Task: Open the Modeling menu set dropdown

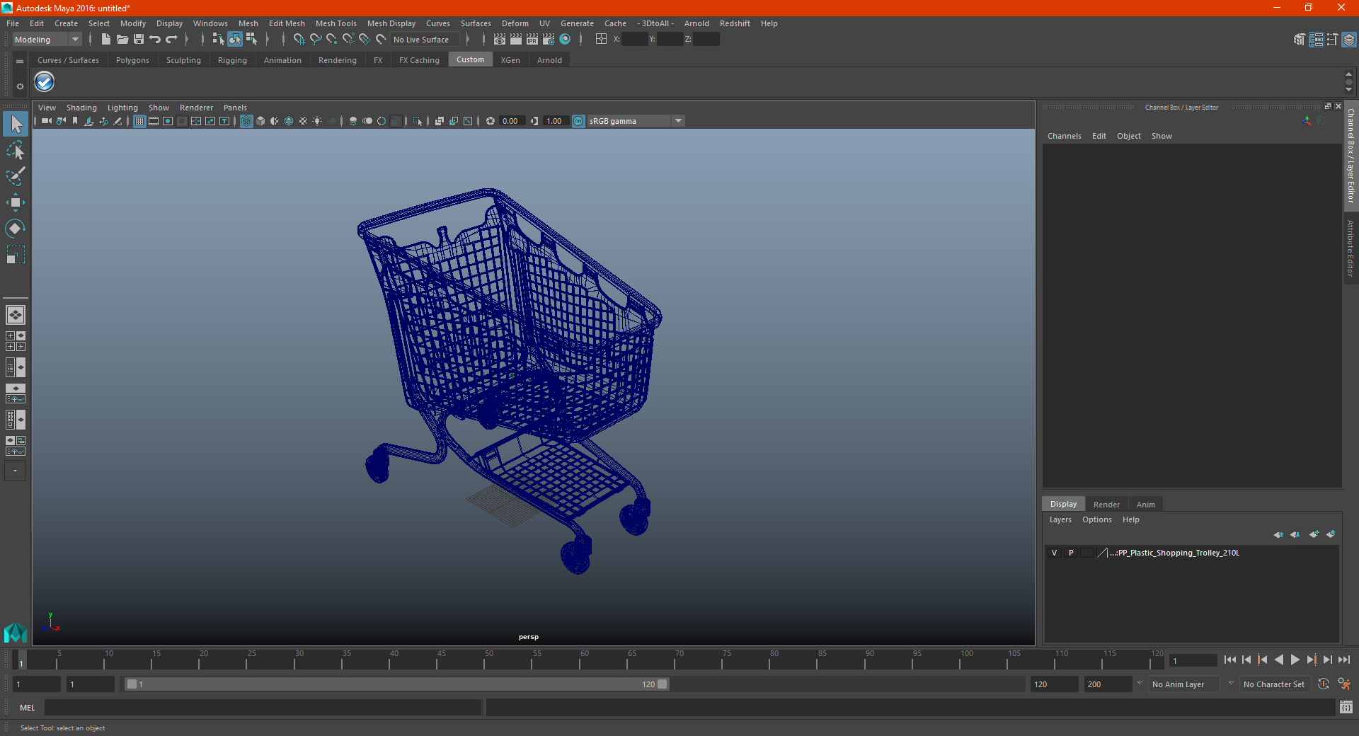Action: coord(47,40)
